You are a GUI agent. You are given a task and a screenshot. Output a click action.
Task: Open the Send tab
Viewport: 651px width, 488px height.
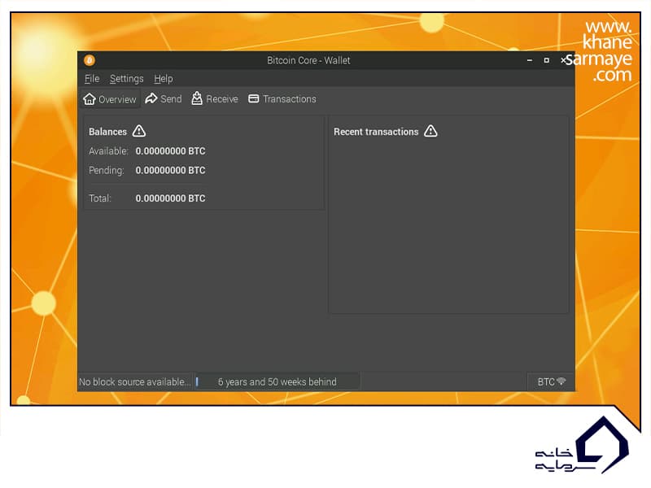(x=164, y=98)
